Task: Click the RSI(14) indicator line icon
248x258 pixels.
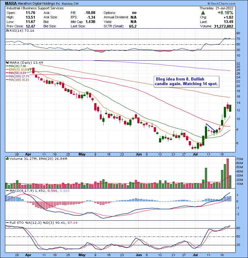Action: (7, 31)
